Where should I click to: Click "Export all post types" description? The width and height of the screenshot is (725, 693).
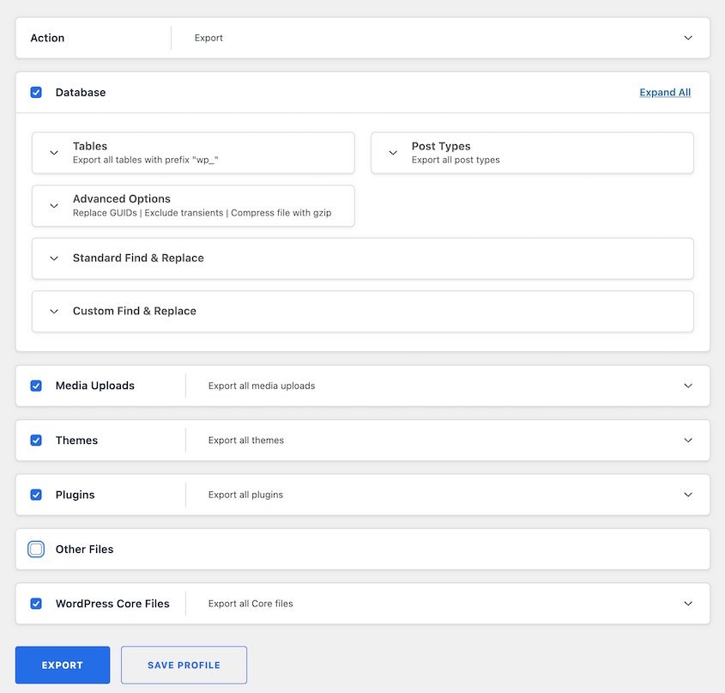click(x=456, y=161)
